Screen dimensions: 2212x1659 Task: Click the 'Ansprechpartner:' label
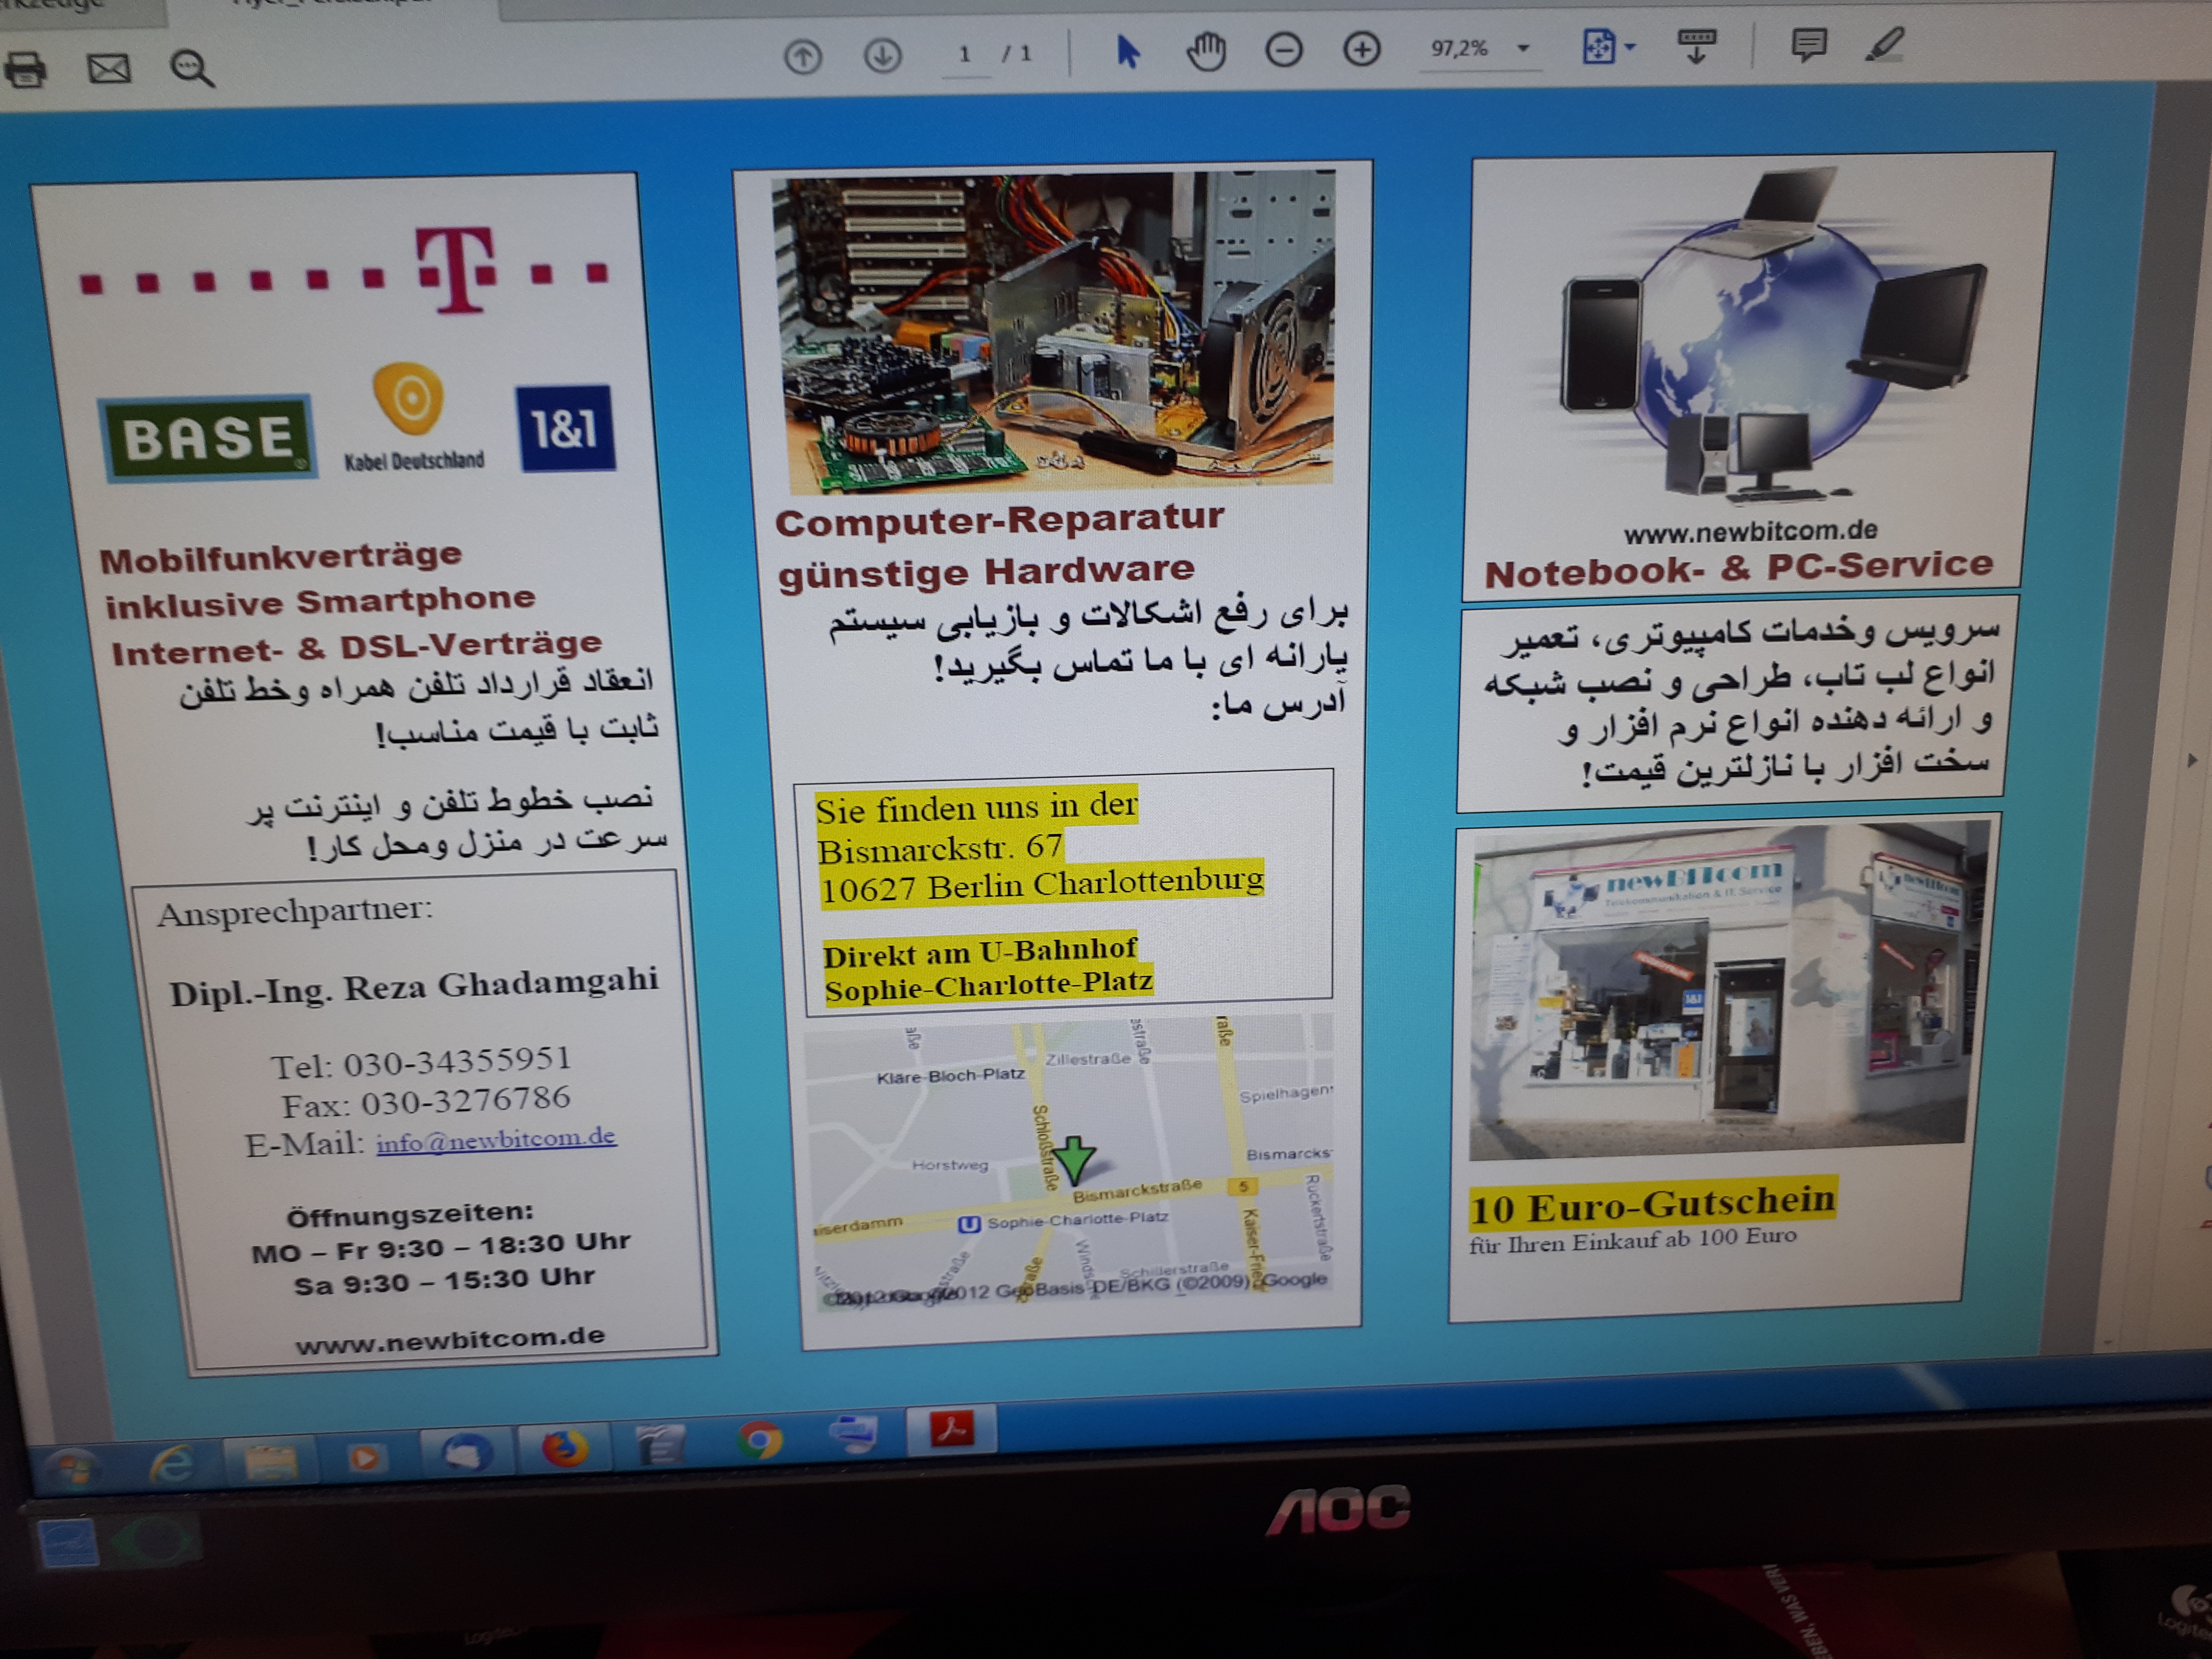click(x=295, y=911)
